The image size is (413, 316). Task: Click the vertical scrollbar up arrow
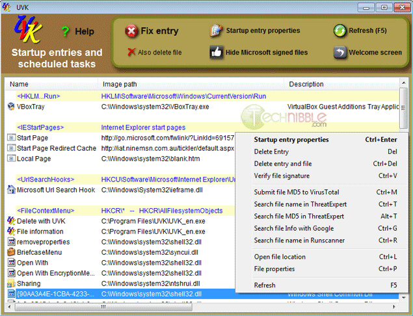(x=403, y=83)
